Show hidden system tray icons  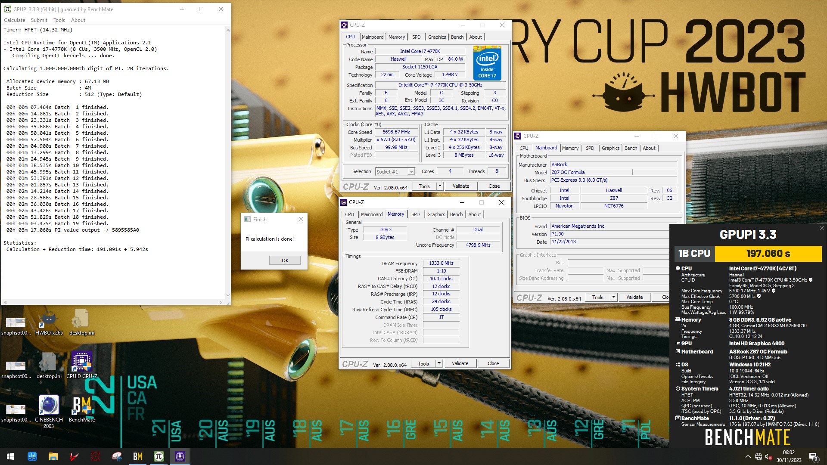(x=748, y=456)
